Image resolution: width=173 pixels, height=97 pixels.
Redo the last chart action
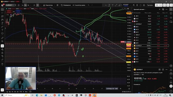click(92, 5)
